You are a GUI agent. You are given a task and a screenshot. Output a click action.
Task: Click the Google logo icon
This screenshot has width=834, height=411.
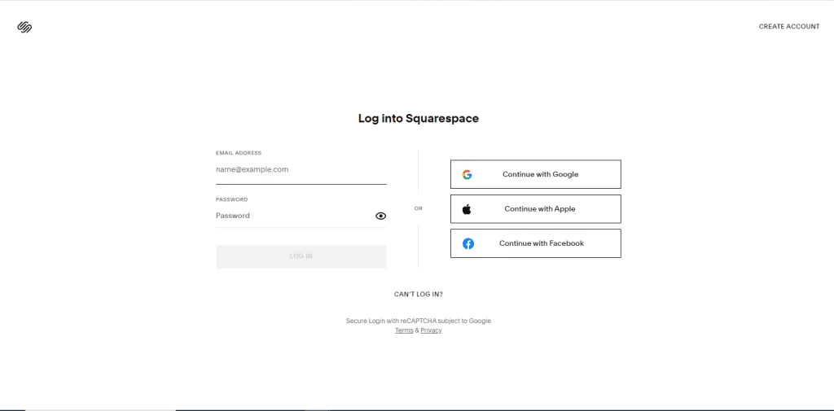coord(467,174)
